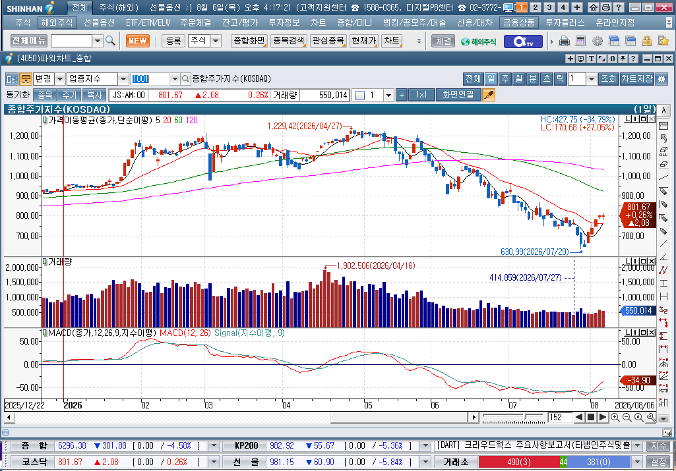The image size is (676, 471).
Task: Click the ALL eraser icon in right drawing toolbar
Action: pyautogui.click(x=663, y=151)
